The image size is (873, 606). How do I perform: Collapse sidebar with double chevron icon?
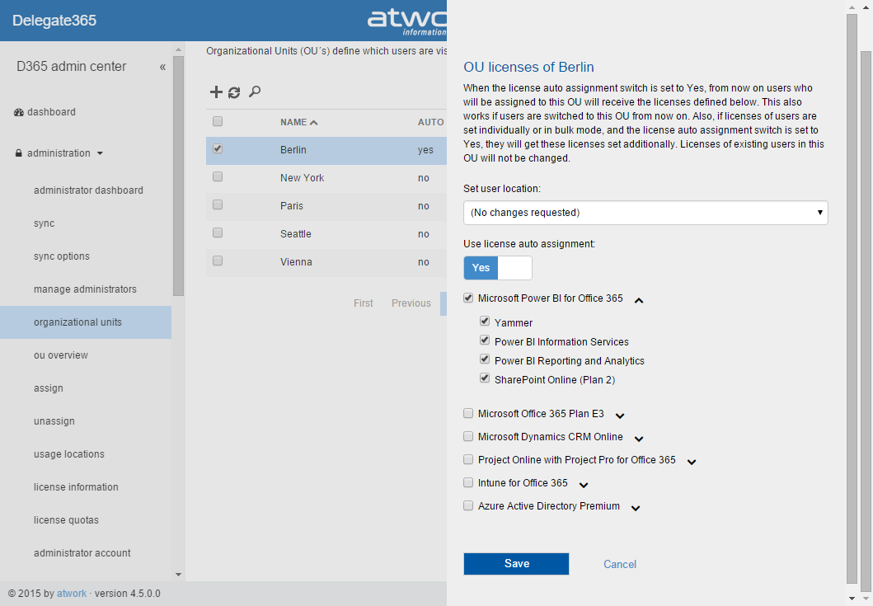tap(162, 68)
